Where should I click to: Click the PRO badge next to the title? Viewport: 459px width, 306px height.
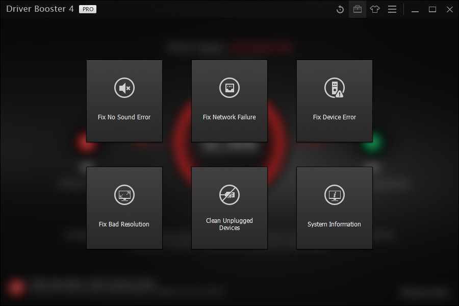tap(87, 9)
